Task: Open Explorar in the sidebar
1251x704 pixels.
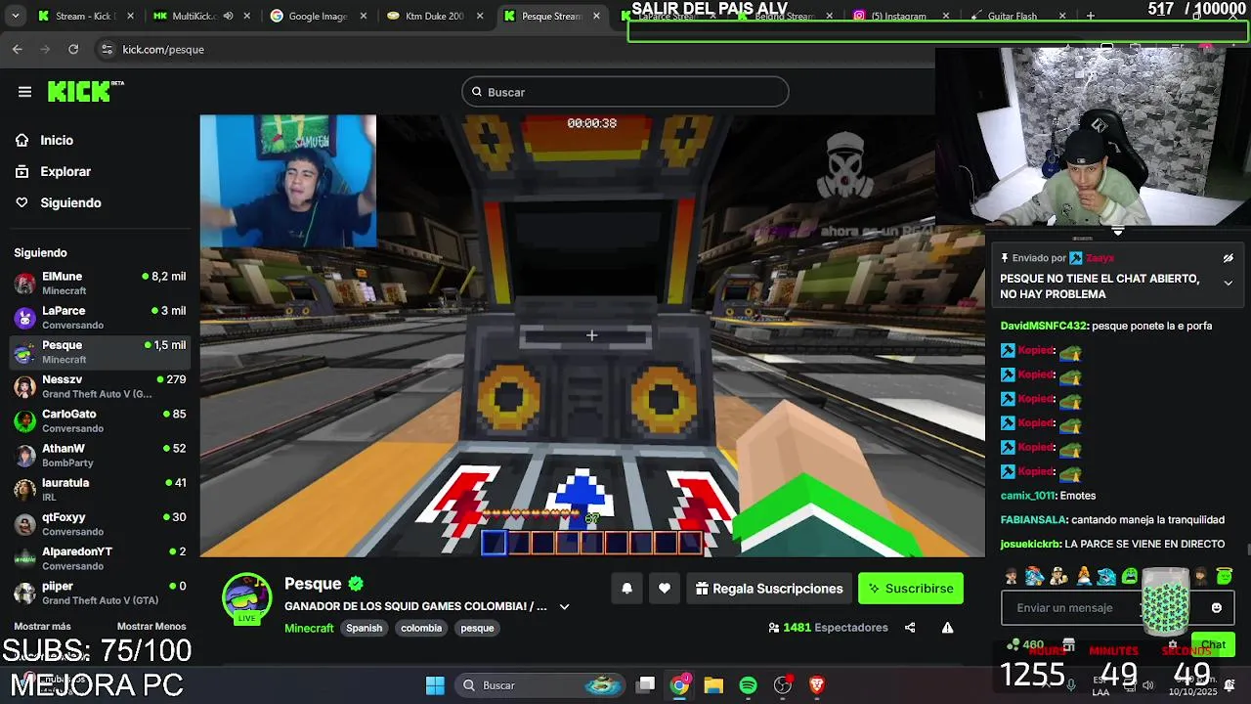Action: (x=65, y=171)
